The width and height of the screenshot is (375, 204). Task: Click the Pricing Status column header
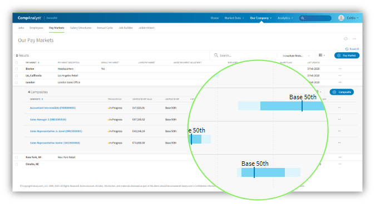115,99
